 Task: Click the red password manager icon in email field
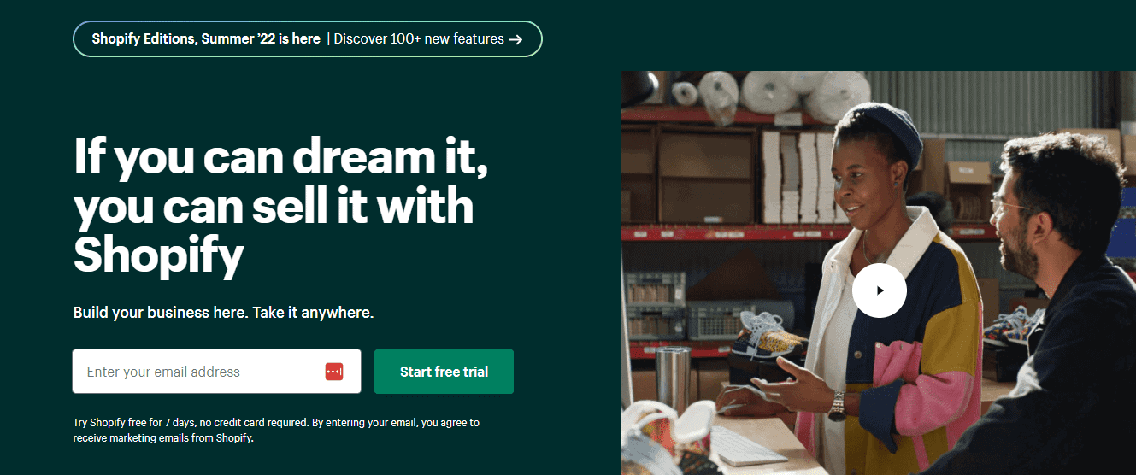334,372
